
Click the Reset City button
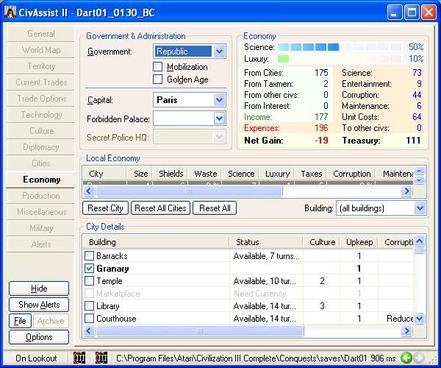(x=105, y=208)
